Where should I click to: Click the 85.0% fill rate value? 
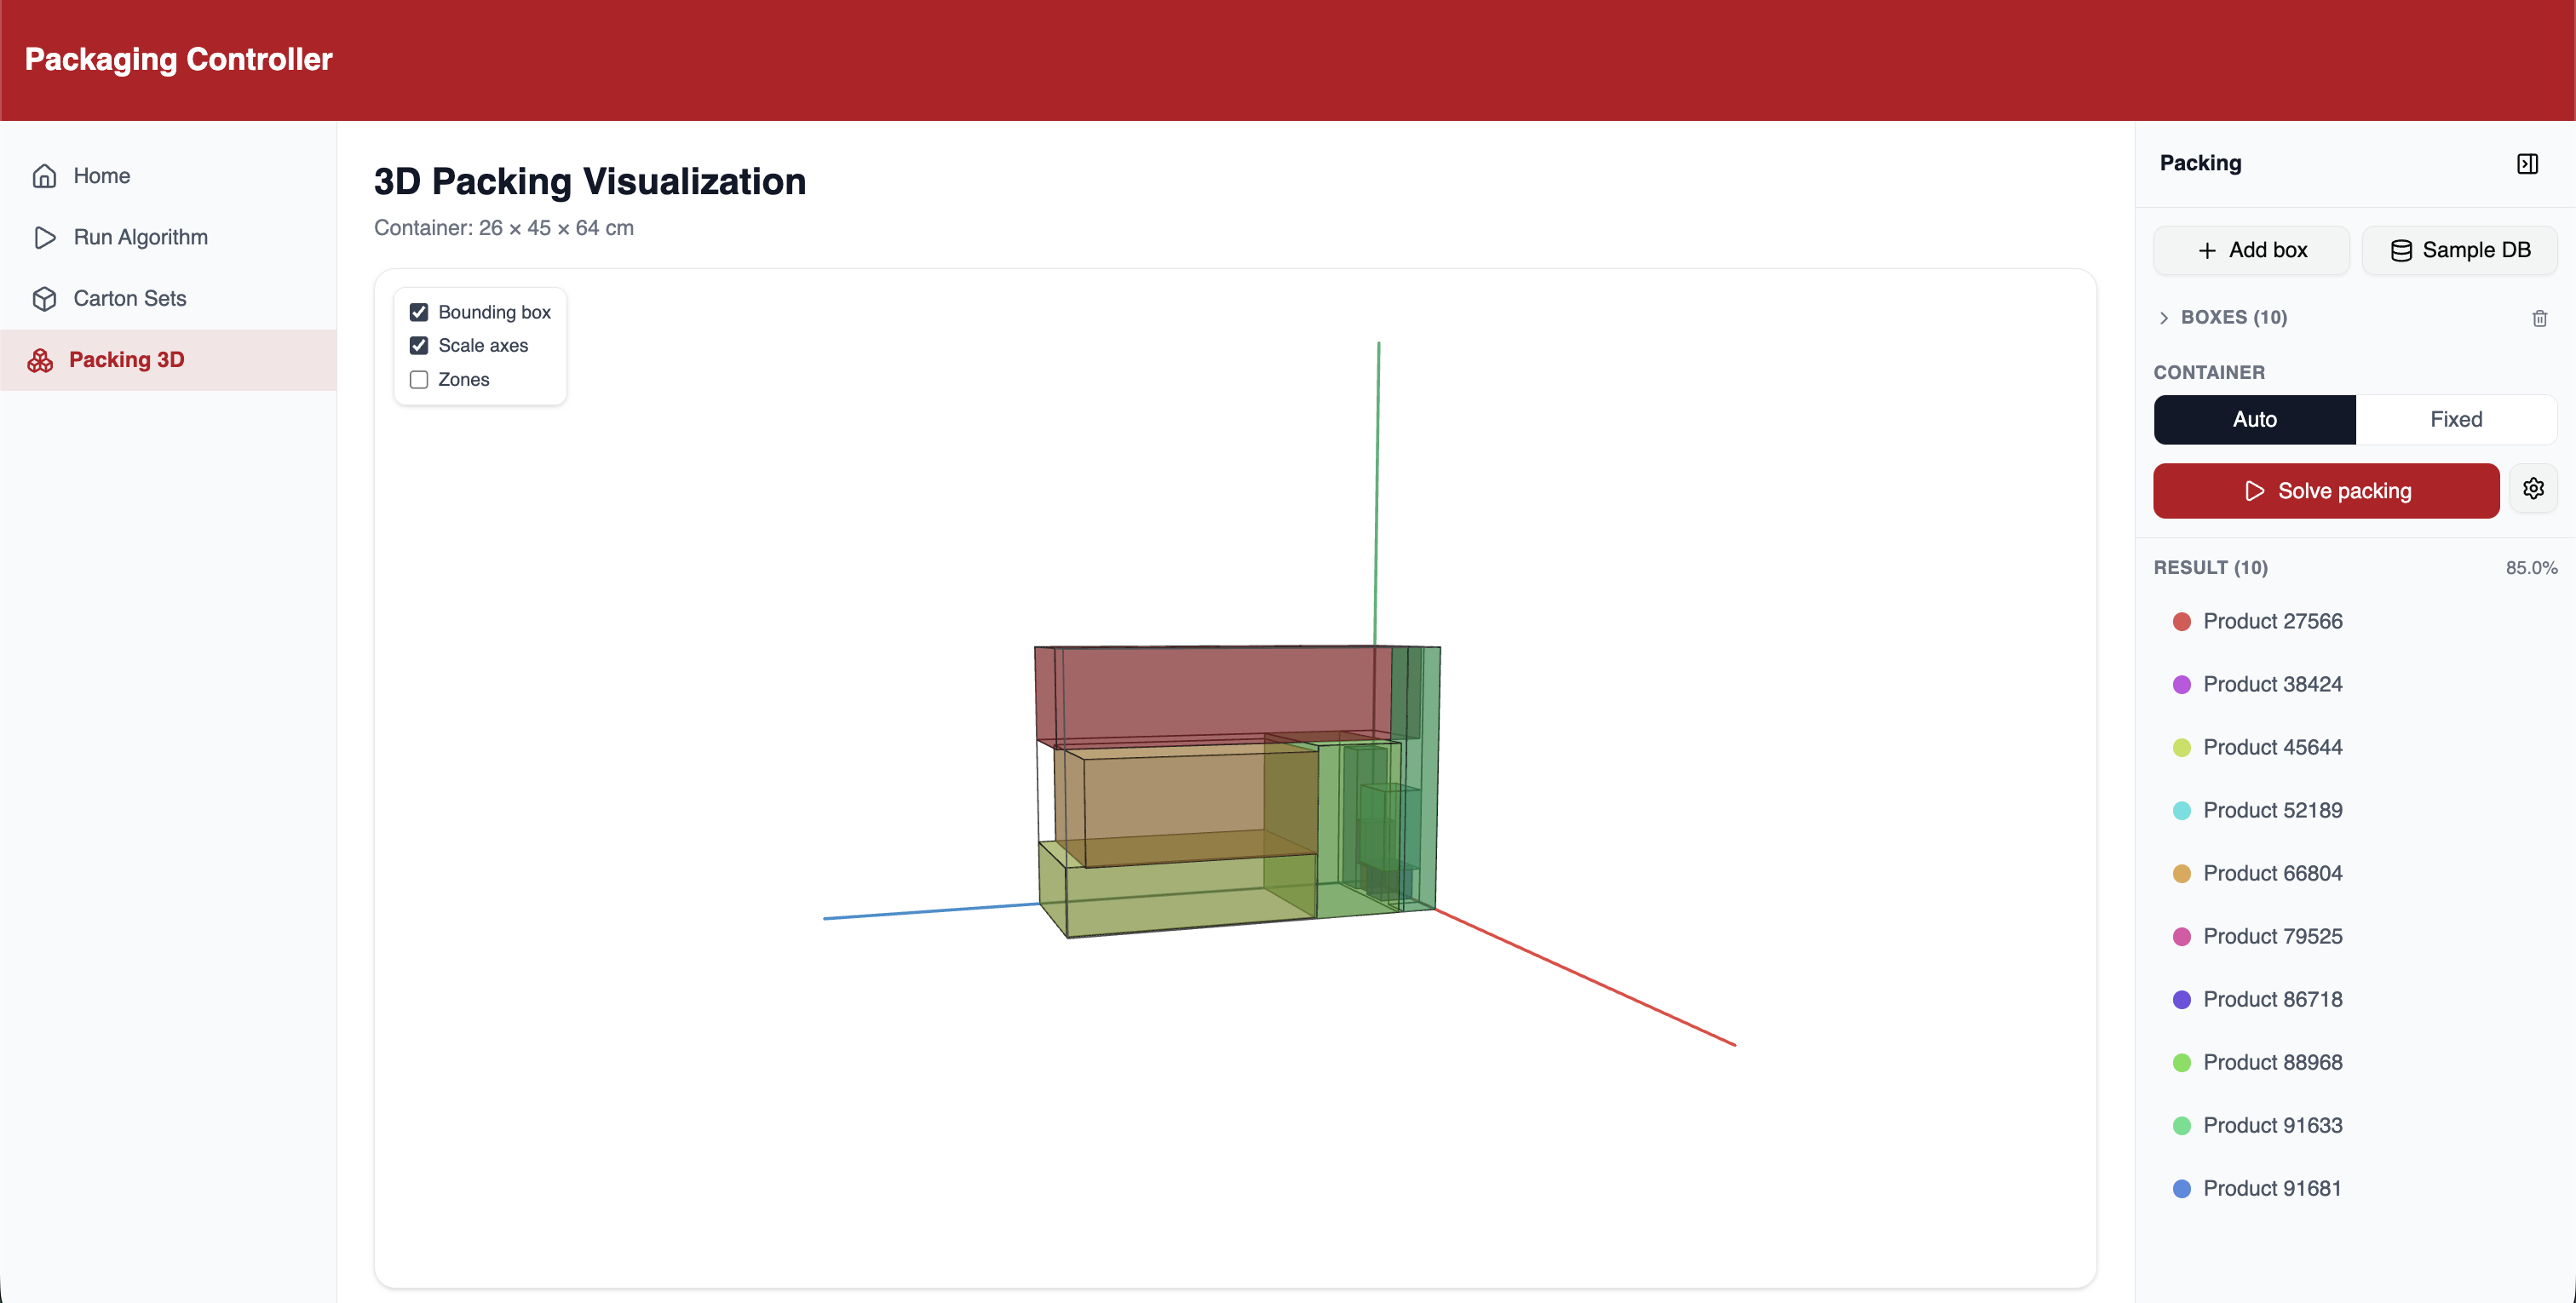(x=2531, y=568)
